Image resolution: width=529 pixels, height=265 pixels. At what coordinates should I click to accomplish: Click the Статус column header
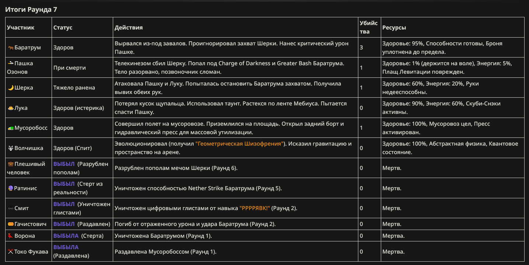[63, 28]
